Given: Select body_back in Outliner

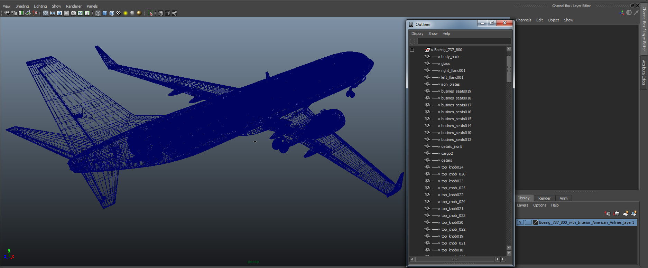Looking at the screenshot, I should [450, 57].
